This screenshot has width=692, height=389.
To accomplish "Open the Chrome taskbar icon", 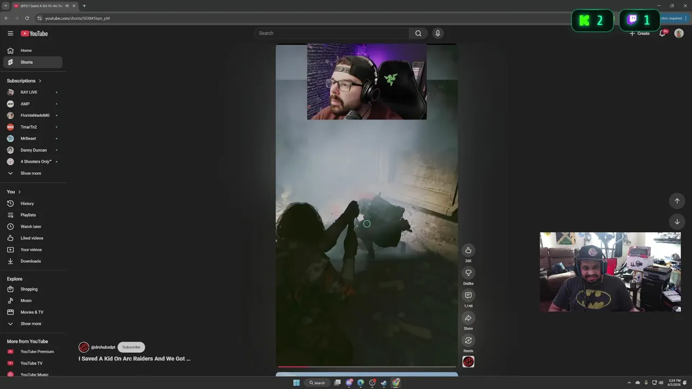I will tap(396, 383).
